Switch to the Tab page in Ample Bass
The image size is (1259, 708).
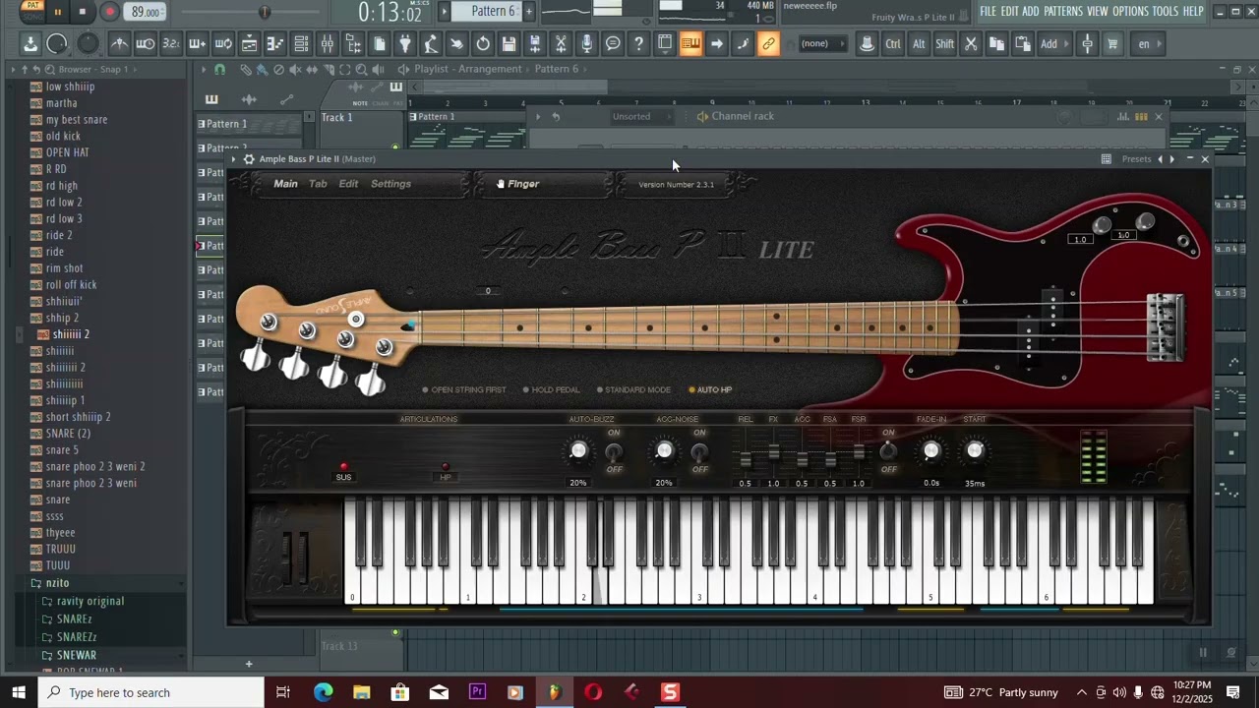coord(318,184)
